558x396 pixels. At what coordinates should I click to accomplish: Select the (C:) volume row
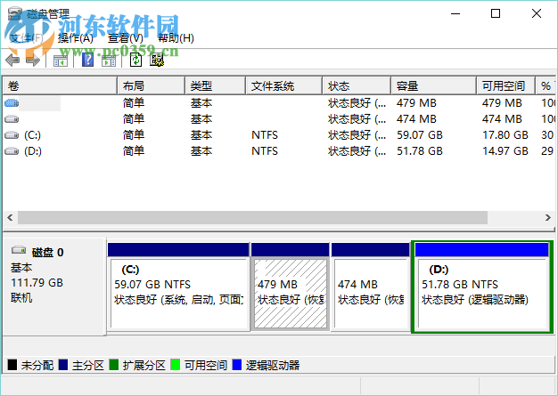click(278, 135)
